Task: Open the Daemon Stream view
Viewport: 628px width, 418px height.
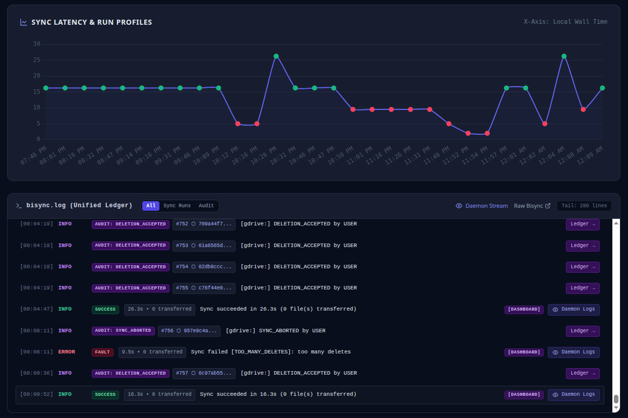Action: click(x=482, y=206)
